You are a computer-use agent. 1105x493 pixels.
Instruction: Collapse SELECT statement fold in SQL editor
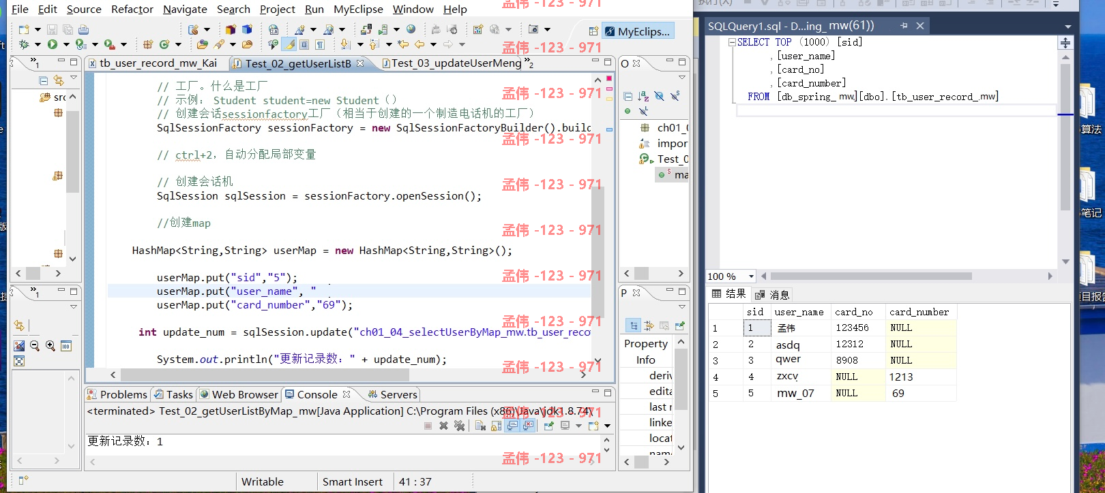coord(732,42)
